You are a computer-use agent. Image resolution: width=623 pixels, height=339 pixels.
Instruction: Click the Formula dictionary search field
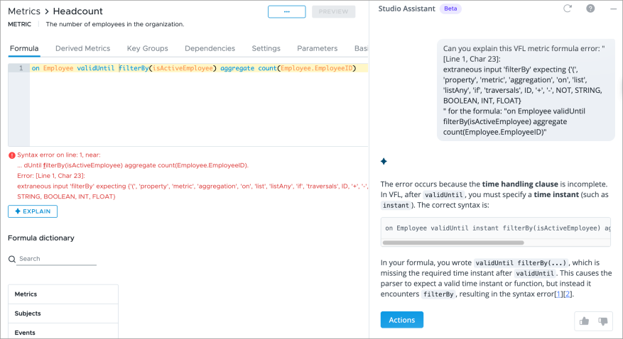(57, 259)
